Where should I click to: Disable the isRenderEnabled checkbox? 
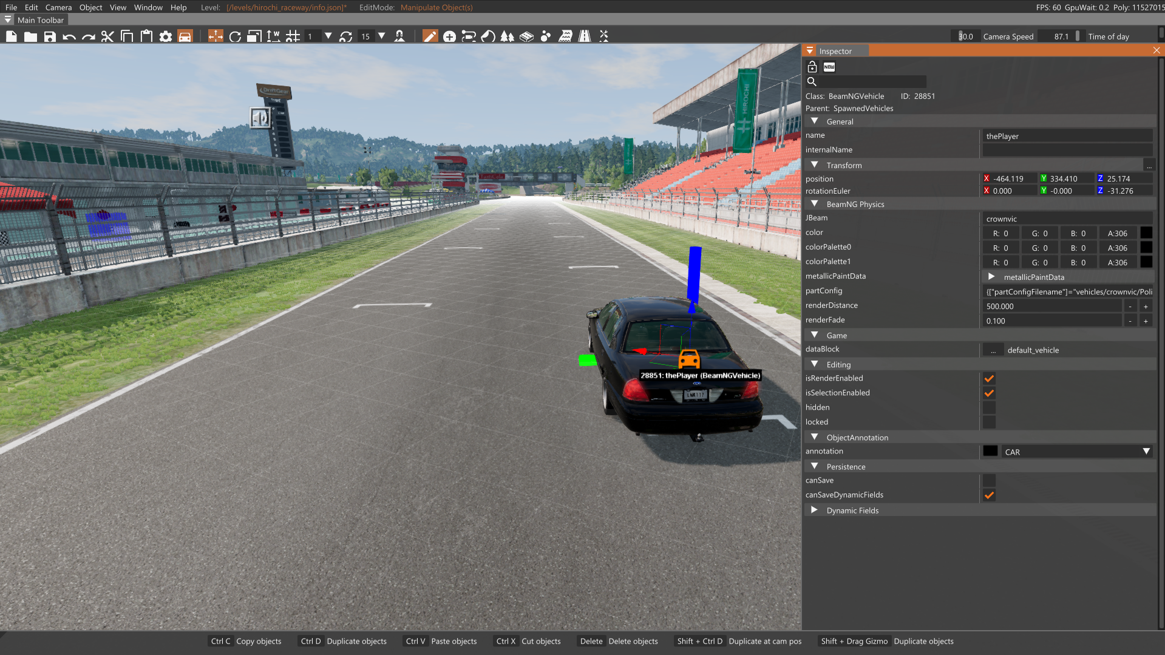pyautogui.click(x=989, y=378)
